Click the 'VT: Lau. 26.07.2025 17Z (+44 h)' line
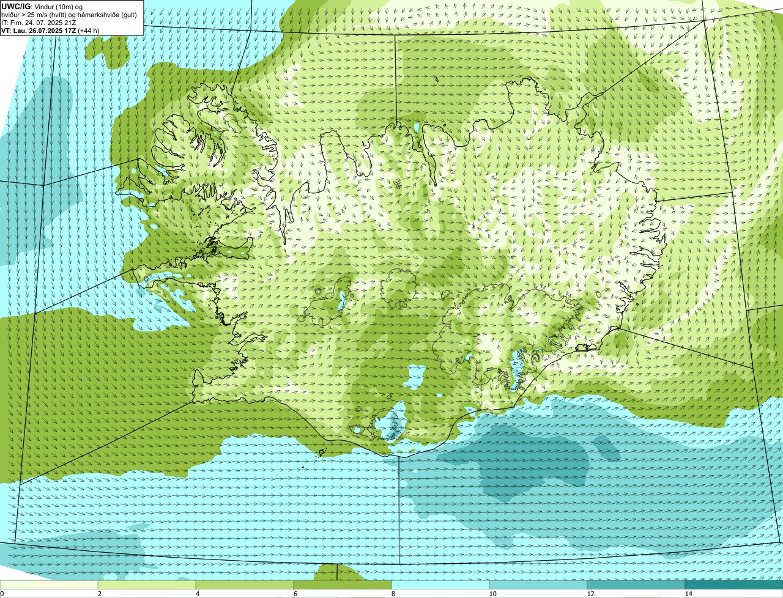 (x=50, y=31)
